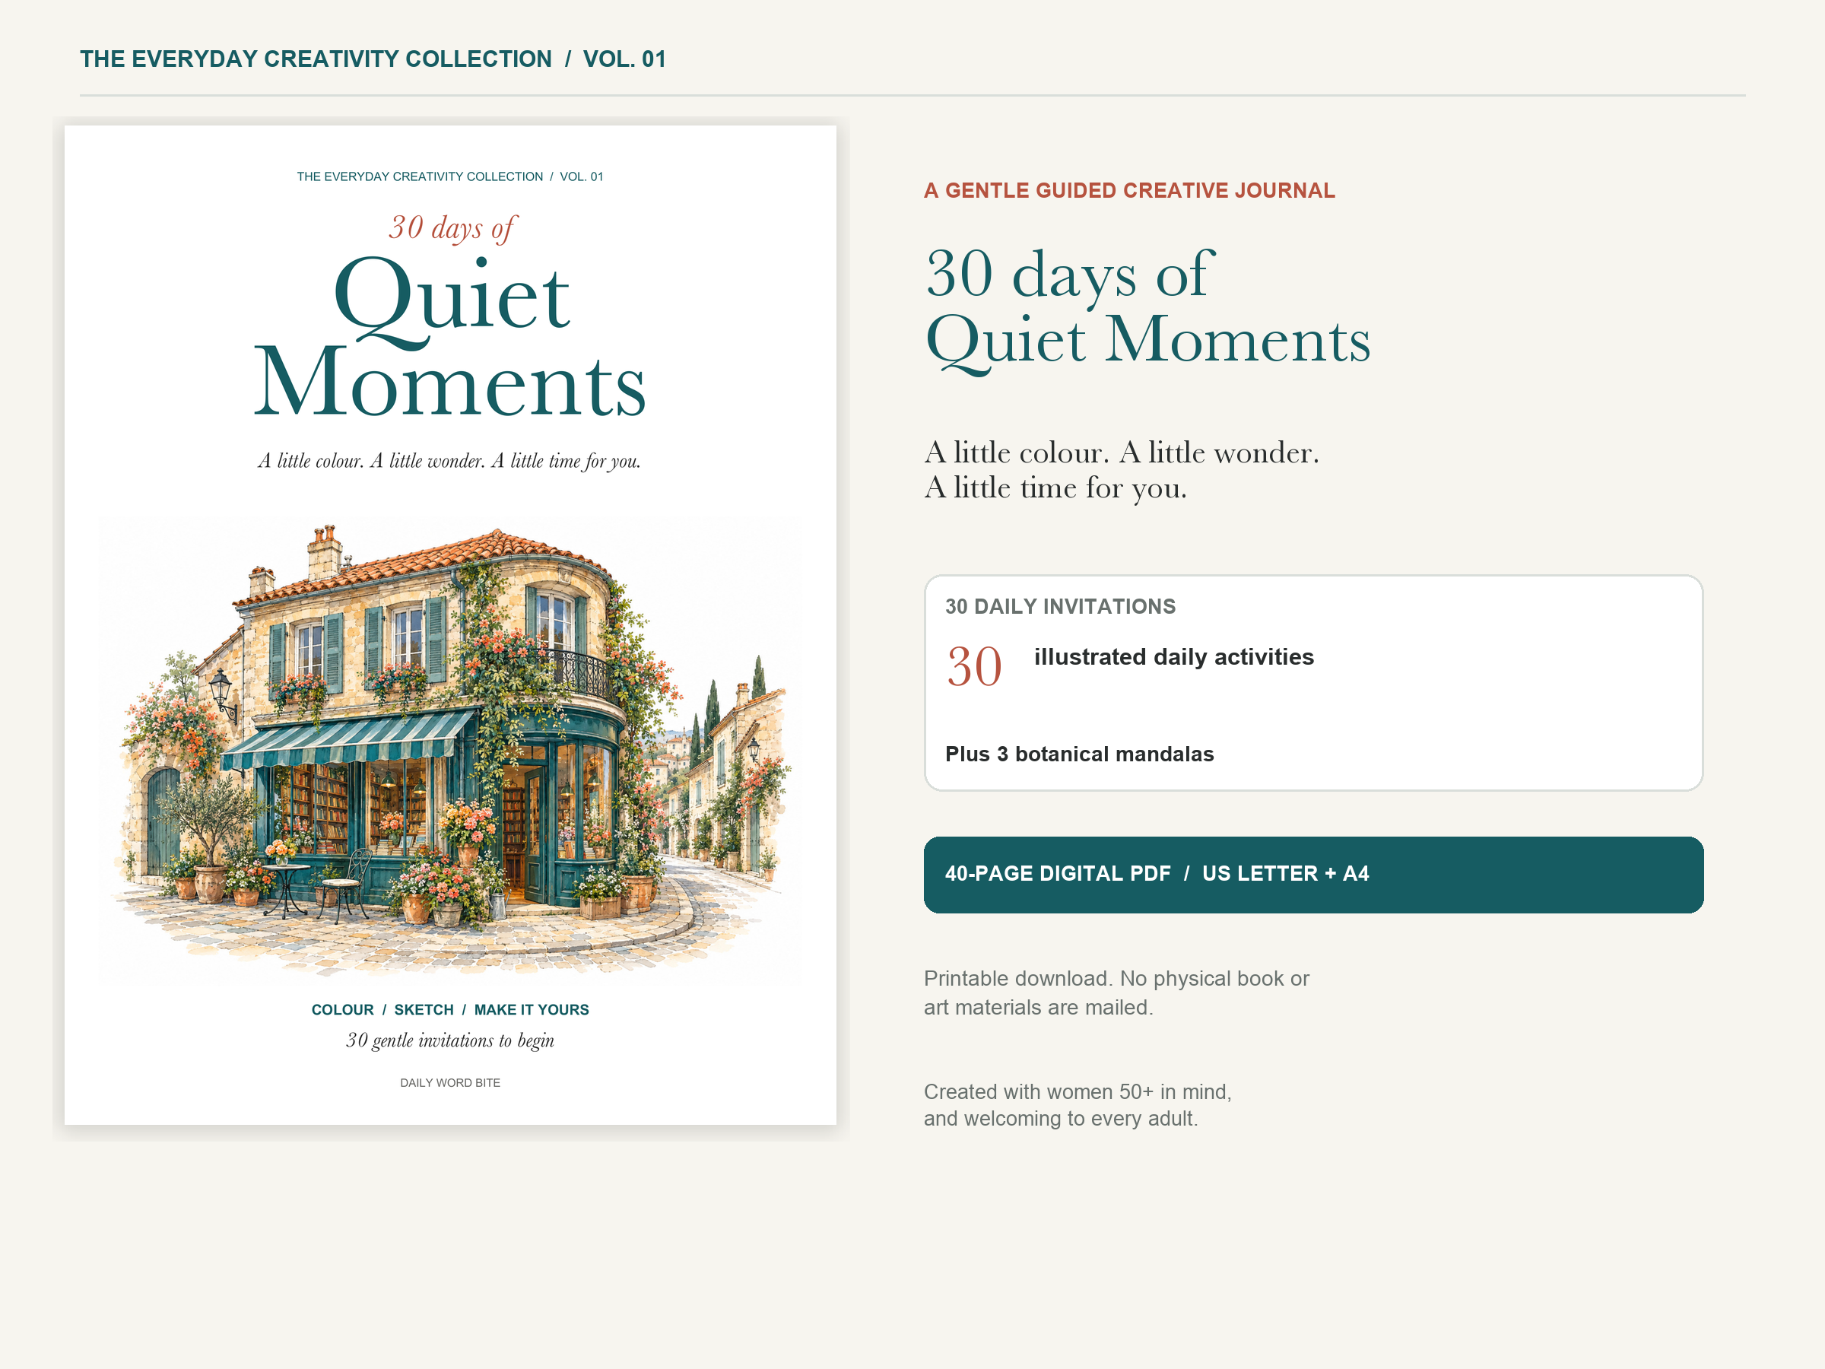The height and width of the screenshot is (1369, 1825).
Task: Click 'Created with women 50+ in mind' text
Action: coord(1078,1105)
